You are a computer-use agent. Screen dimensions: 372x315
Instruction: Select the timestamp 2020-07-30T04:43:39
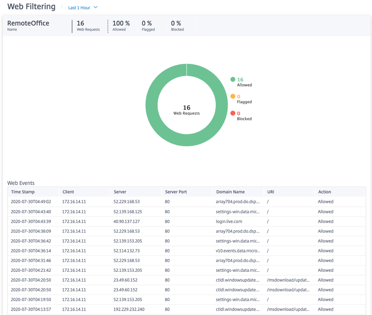pyautogui.click(x=31, y=221)
